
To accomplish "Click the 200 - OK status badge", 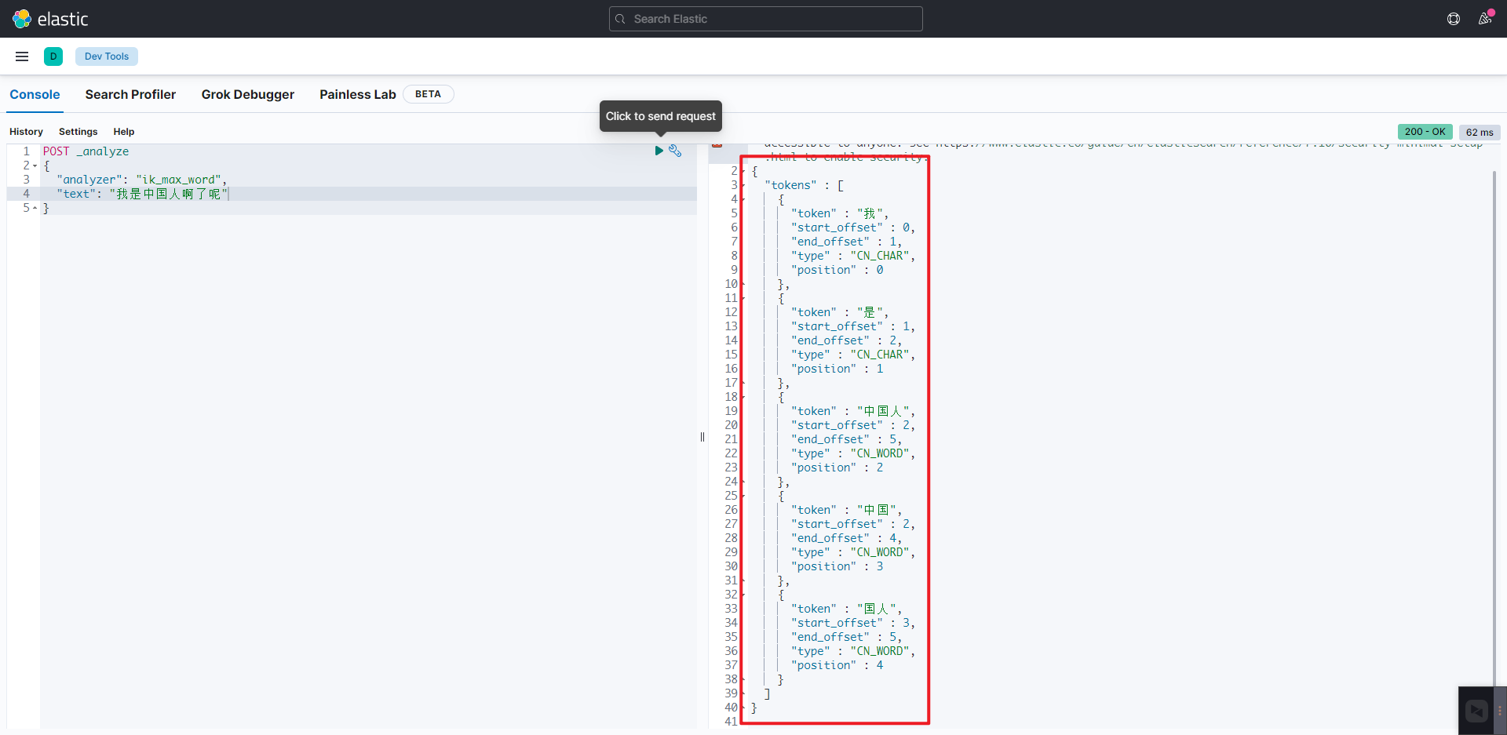I will pyautogui.click(x=1425, y=132).
